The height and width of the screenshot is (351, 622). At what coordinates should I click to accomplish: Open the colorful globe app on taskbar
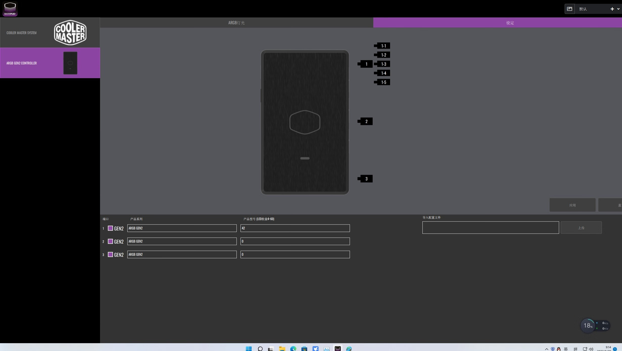[349, 348]
